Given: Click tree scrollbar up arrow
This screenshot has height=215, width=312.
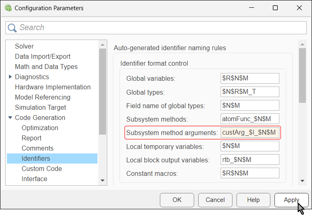Looking at the screenshot, I should (102, 45).
